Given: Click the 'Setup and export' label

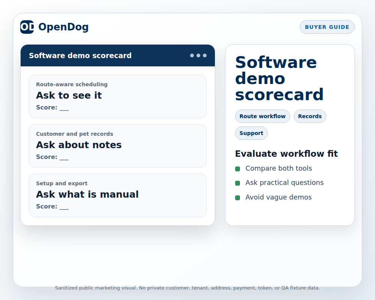Looking at the screenshot, I should pyautogui.click(x=62, y=183).
